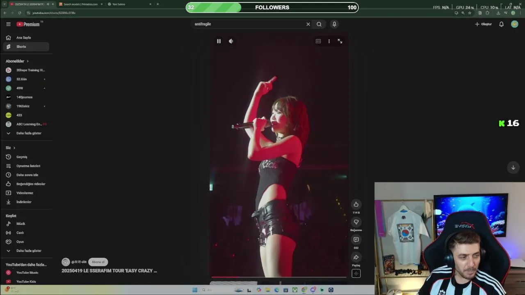Like the Shorts video

point(356,204)
